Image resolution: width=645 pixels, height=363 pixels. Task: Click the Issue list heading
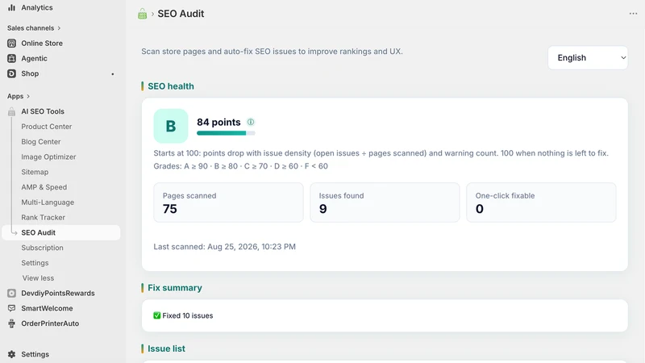166,348
